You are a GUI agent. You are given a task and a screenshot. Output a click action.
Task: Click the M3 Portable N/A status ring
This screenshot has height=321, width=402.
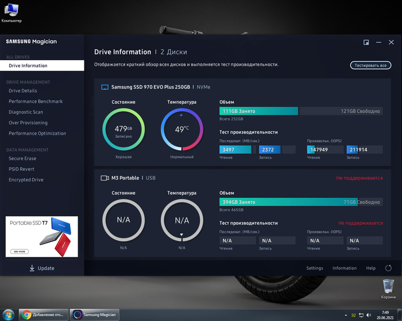pos(123,220)
